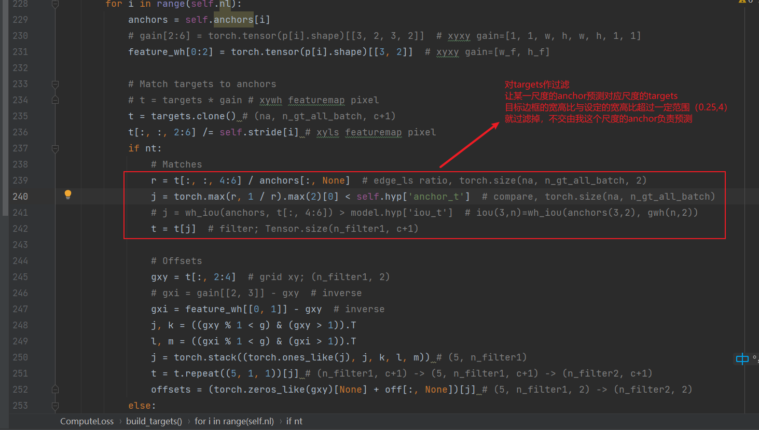This screenshot has height=430, width=759.
Task: Click 'self.stride[i]' on line 236
Action: pos(259,132)
